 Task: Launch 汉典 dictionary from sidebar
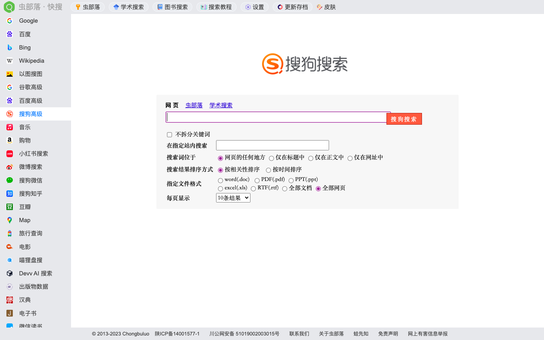tap(24, 300)
